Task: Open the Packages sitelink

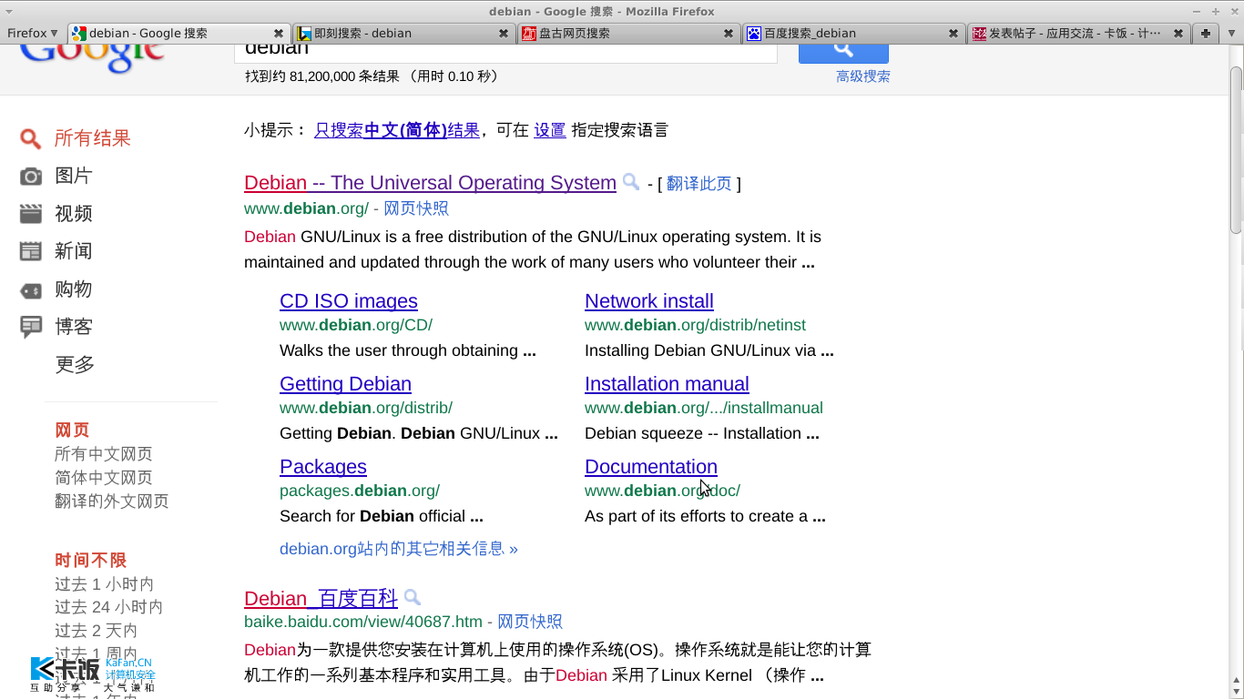Action: [x=323, y=467]
